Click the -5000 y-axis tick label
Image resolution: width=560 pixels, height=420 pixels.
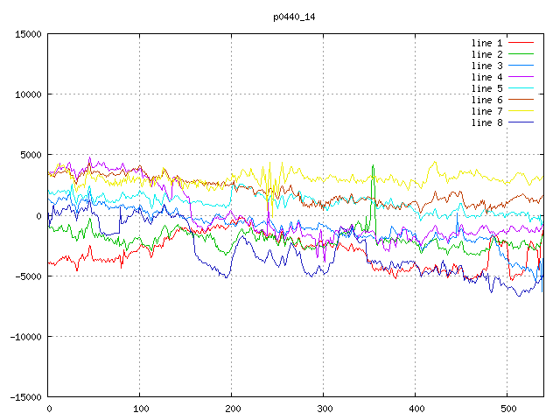pos(27,276)
